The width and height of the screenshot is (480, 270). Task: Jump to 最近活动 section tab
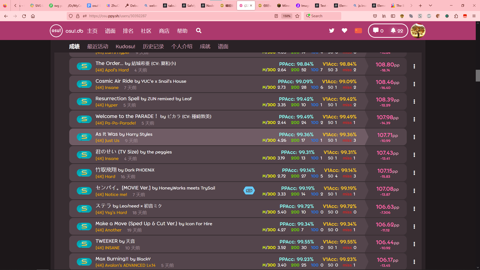point(98,46)
